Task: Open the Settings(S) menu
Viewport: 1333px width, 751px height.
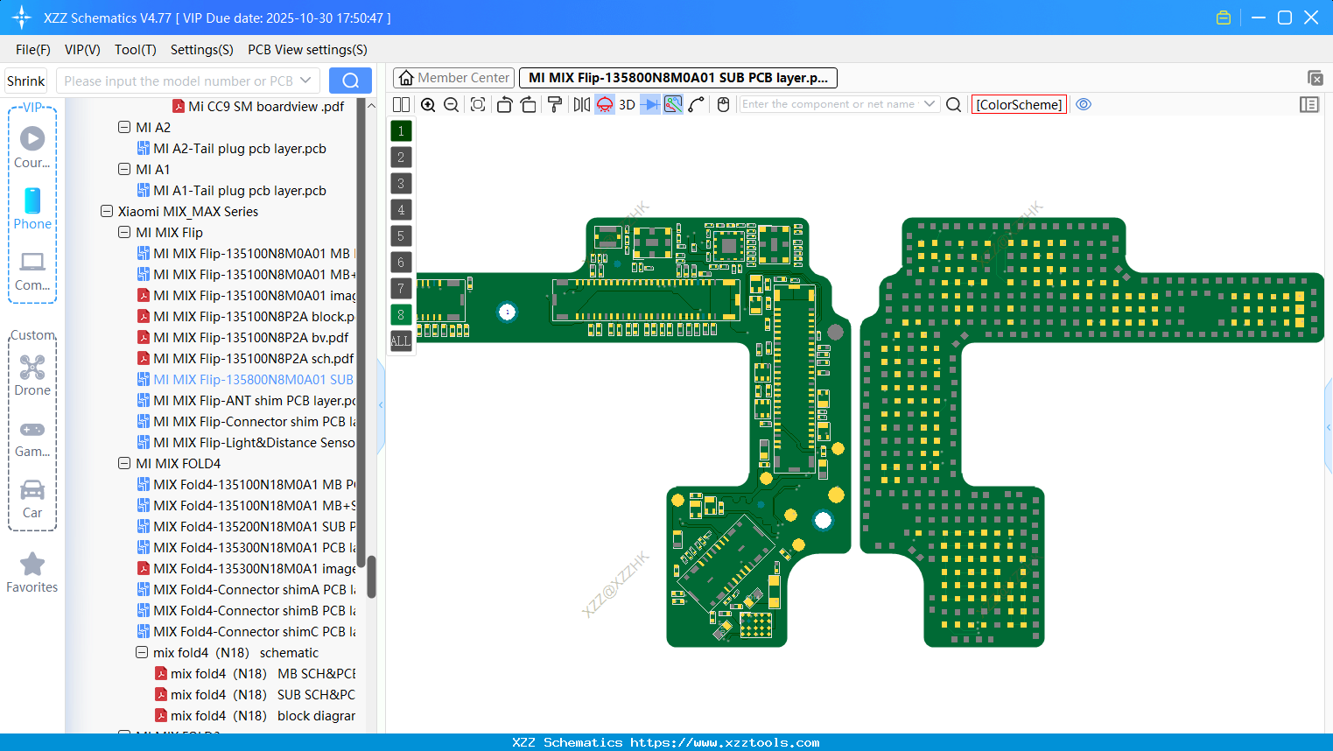Action: pyautogui.click(x=201, y=50)
